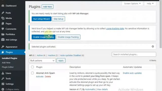Enable auto-updates for Akismet
162x91 pixels.
coord(132,73)
